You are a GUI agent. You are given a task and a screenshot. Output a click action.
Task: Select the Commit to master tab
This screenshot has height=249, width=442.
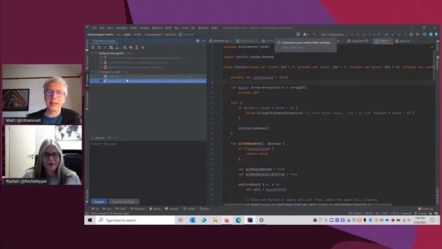(x=104, y=41)
